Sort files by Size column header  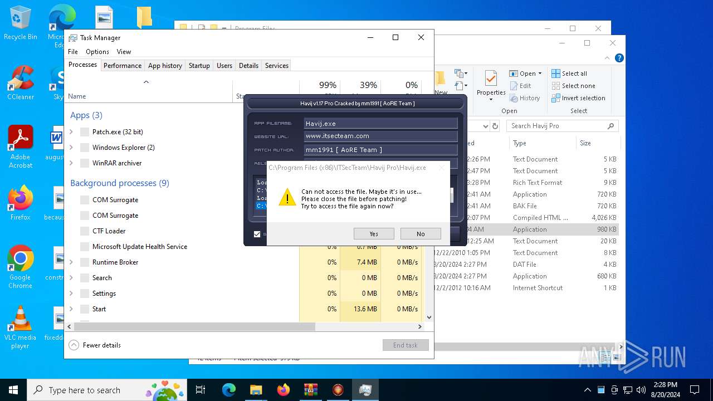tap(585, 143)
